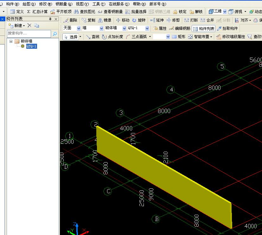Select the 旋转 rotate tool
Image resolution: width=262 pixels, height=235 pixels.
[139, 20]
